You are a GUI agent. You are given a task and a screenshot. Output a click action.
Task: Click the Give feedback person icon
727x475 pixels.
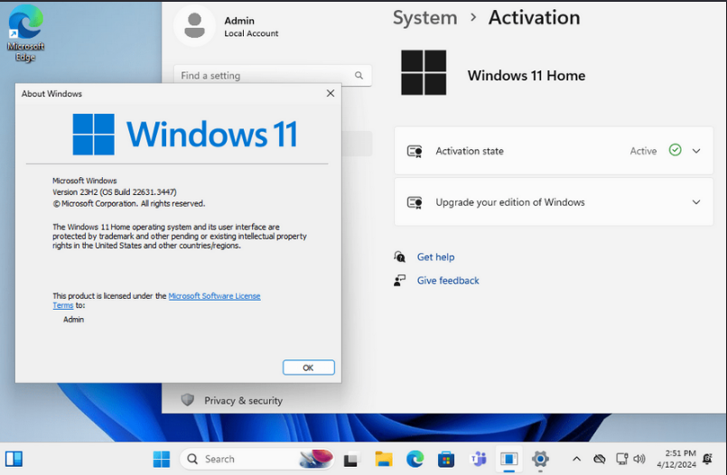[400, 280]
